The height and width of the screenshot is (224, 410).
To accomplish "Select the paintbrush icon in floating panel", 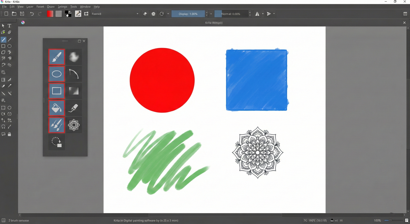I will click(x=57, y=57).
